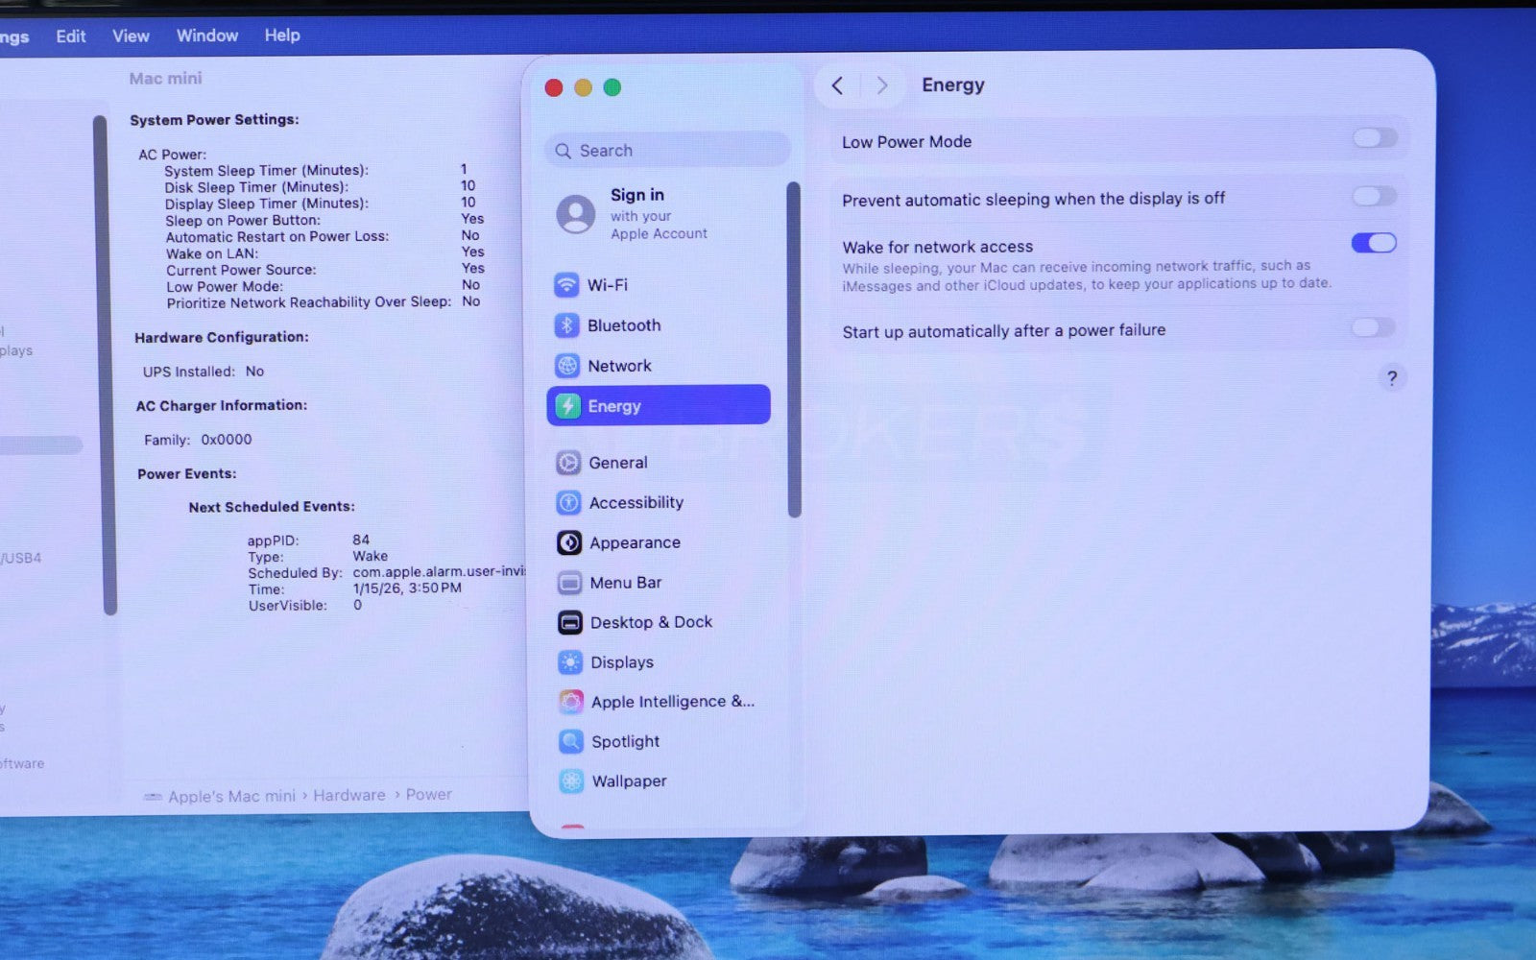Open Spotlight settings icon
The height and width of the screenshot is (960, 1536).
pyautogui.click(x=571, y=741)
